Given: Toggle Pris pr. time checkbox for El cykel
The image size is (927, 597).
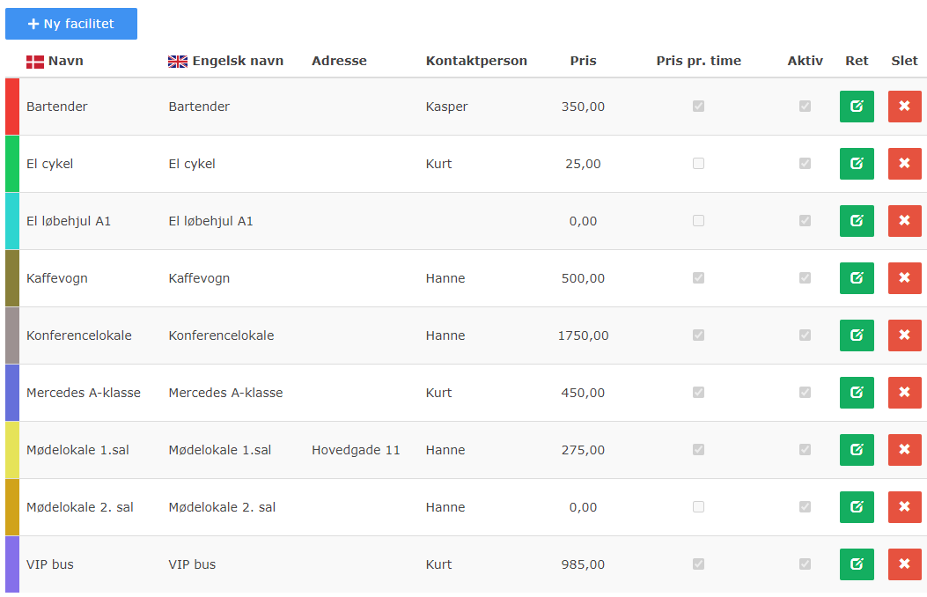Looking at the screenshot, I should pyautogui.click(x=698, y=163).
